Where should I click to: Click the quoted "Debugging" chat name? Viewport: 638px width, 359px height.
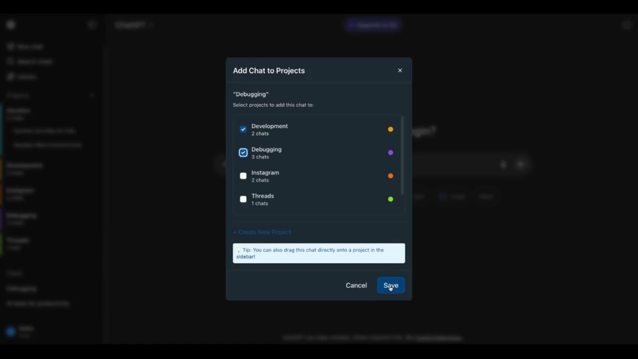pyautogui.click(x=251, y=94)
